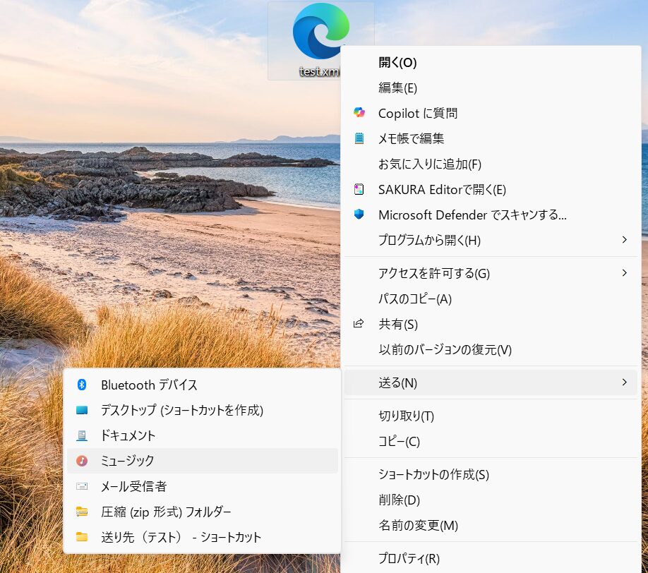Screen dimensions: 648x573
Task: Select 切り取り(T)
Action: [491, 416]
